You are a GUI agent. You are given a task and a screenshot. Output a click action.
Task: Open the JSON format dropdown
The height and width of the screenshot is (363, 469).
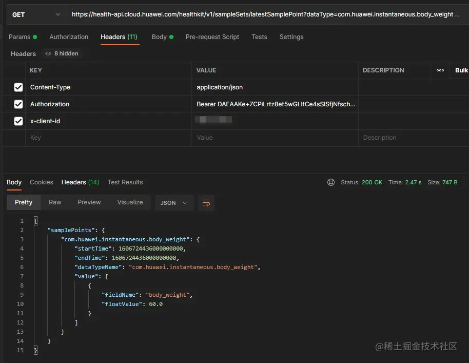(174, 203)
